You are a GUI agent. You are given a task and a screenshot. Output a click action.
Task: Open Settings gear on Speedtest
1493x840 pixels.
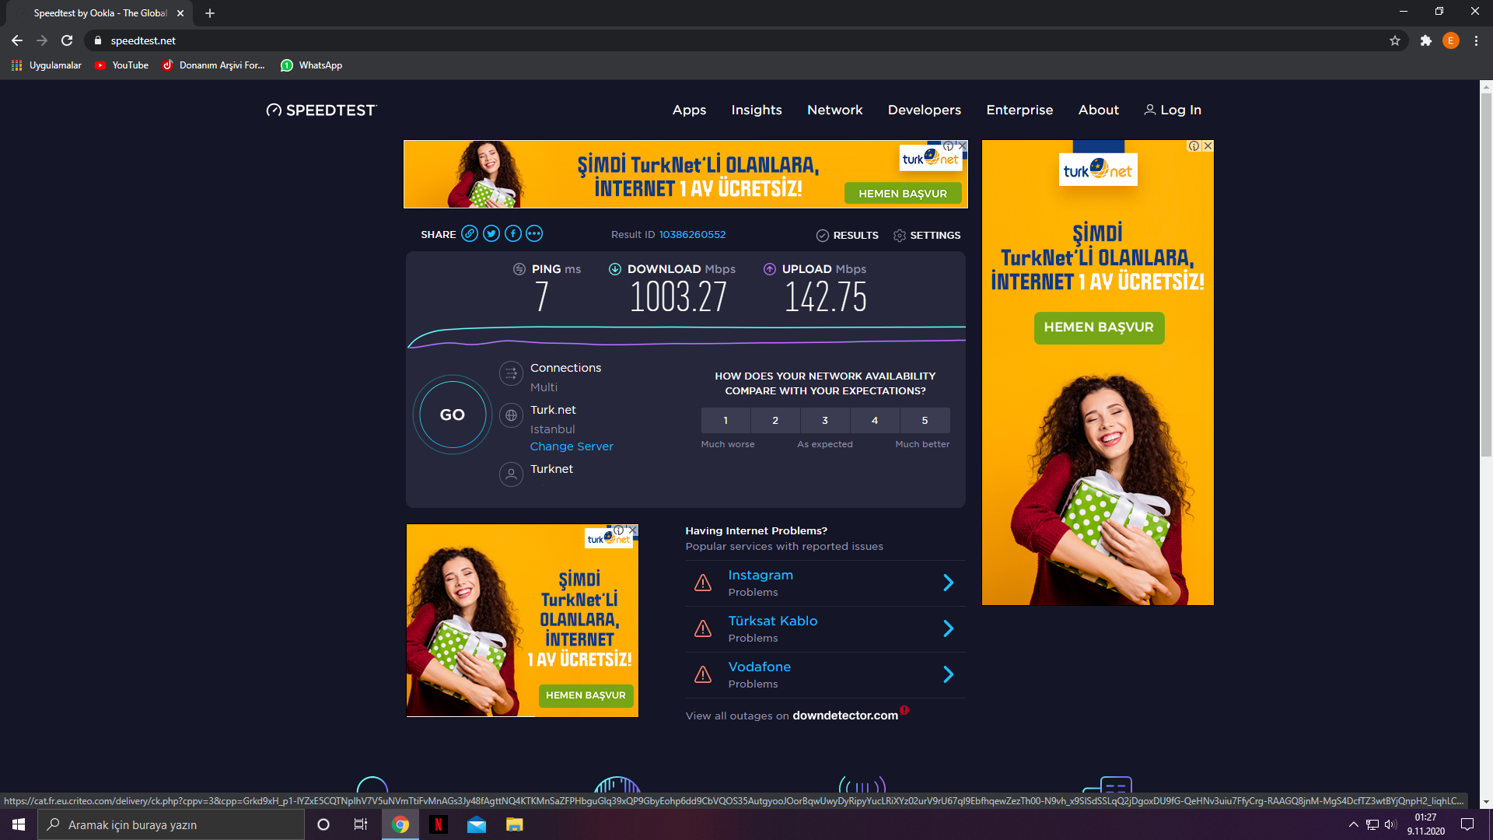pos(900,236)
